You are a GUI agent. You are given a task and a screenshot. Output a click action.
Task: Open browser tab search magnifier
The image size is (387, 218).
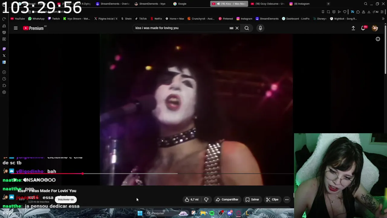tap(366, 4)
